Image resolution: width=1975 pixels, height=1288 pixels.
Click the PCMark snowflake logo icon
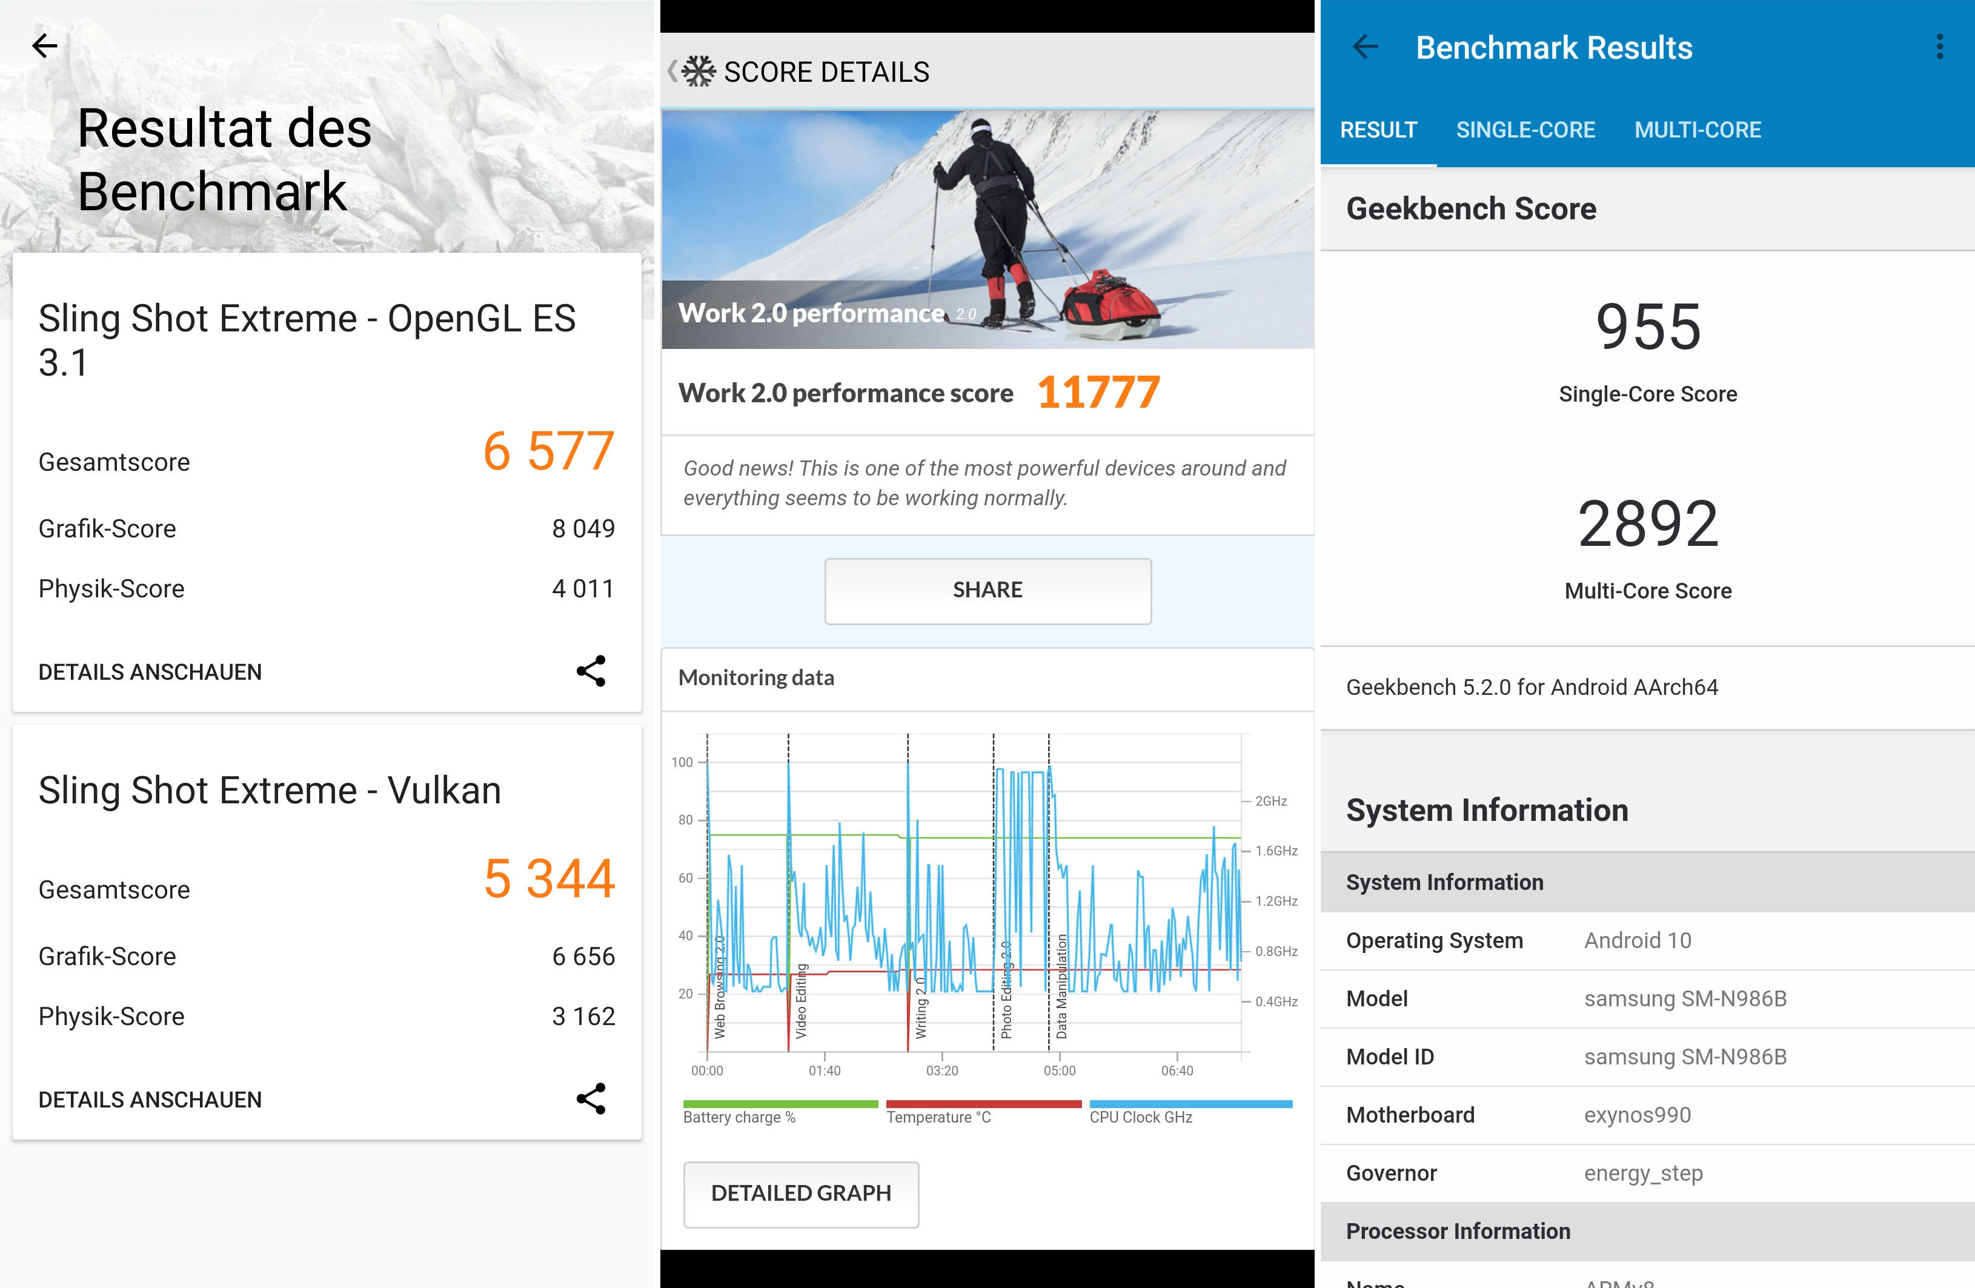point(699,72)
